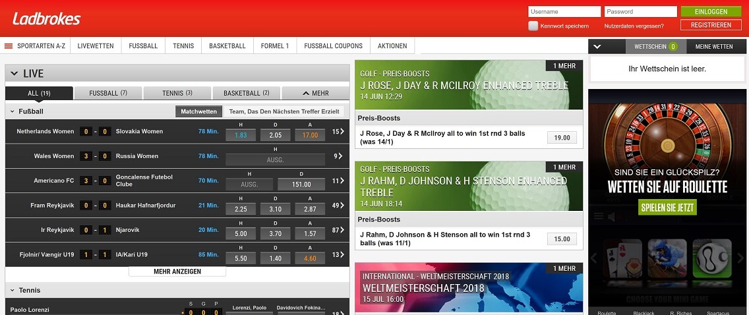Open hamburger menu icon beside Sportarten A-Z
749x315 pixels.
click(9, 46)
